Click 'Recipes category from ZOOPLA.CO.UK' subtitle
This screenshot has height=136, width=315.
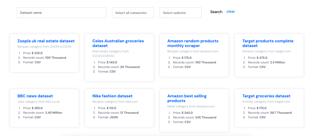click(44, 47)
